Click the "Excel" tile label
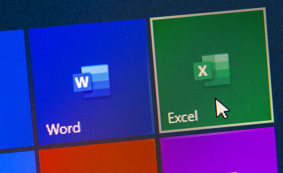This screenshot has width=283, height=173. [183, 117]
